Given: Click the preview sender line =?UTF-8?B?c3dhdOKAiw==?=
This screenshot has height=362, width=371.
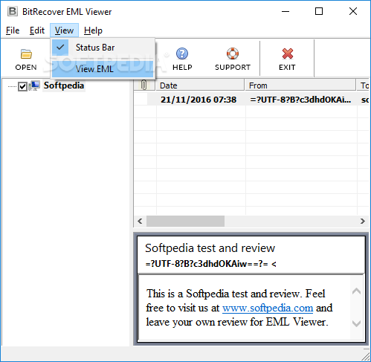Looking at the screenshot, I should (x=210, y=264).
